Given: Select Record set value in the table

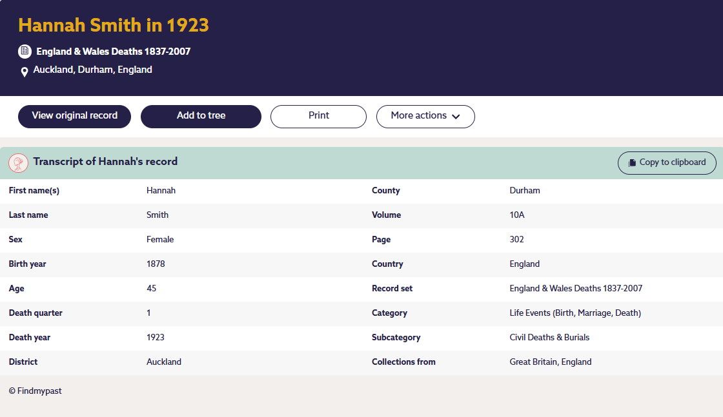Looking at the screenshot, I should 575,288.
